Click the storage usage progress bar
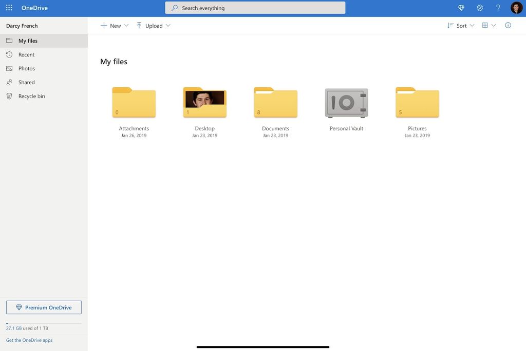This screenshot has width=526, height=351. click(x=43, y=322)
